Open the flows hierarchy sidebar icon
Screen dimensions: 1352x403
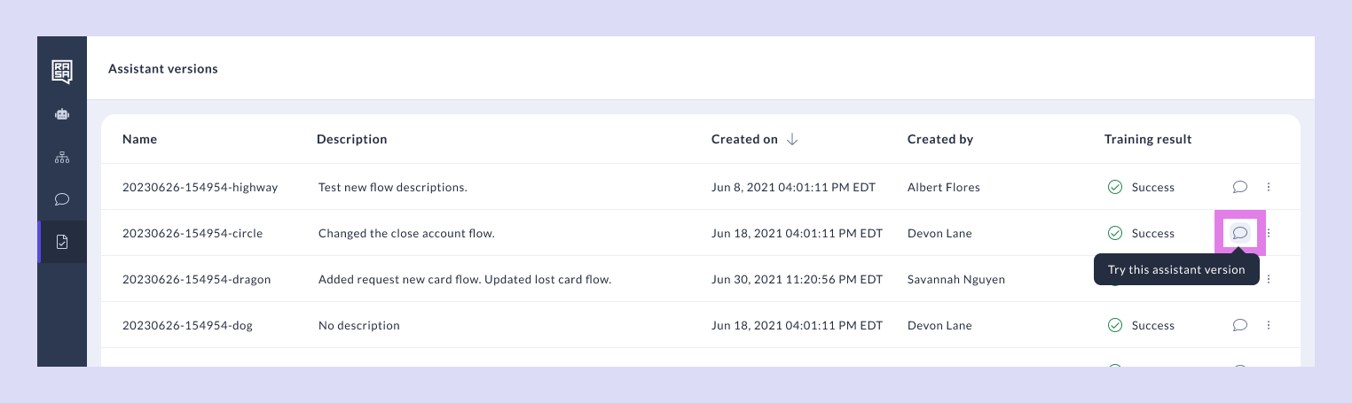tap(62, 158)
